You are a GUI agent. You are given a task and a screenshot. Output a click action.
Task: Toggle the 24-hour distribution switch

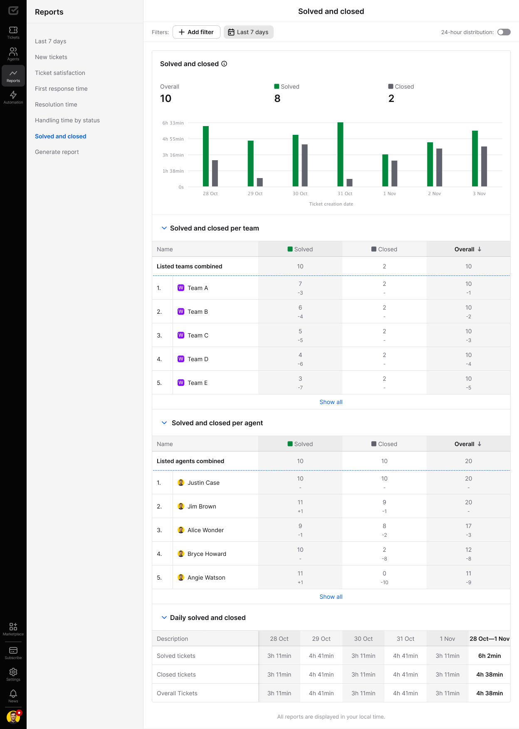[504, 32]
